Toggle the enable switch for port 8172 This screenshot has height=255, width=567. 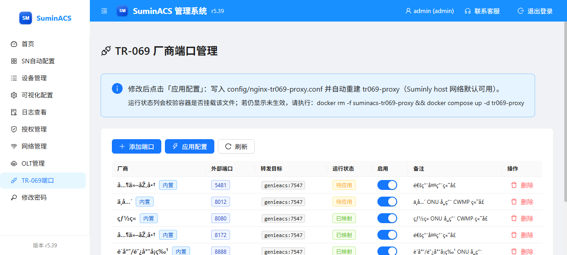387,235
